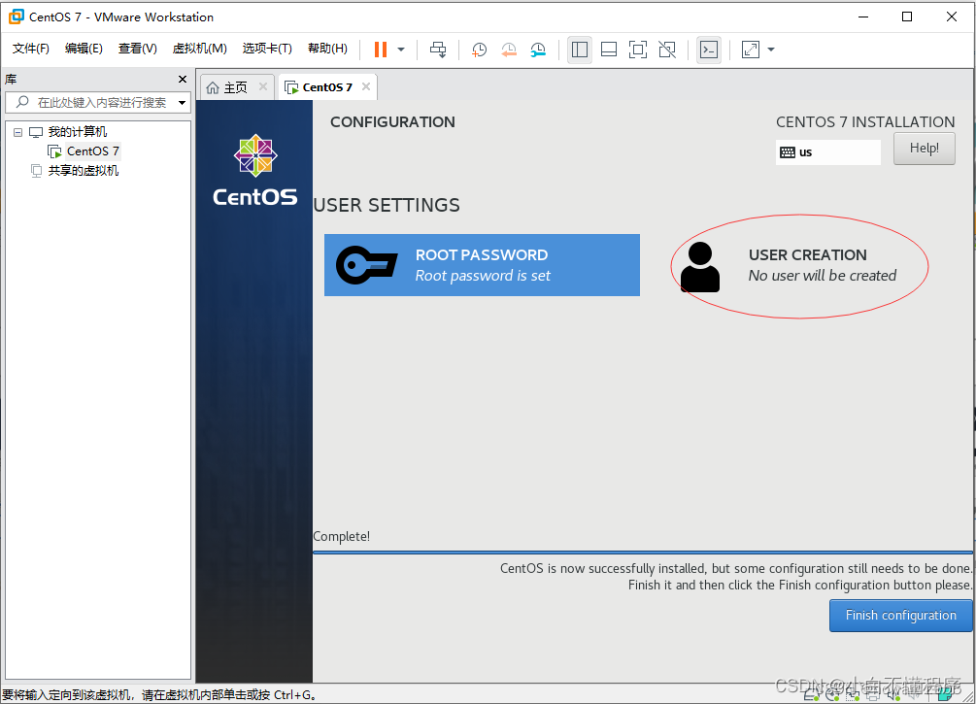Click Finish configuration

(x=900, y=615)
